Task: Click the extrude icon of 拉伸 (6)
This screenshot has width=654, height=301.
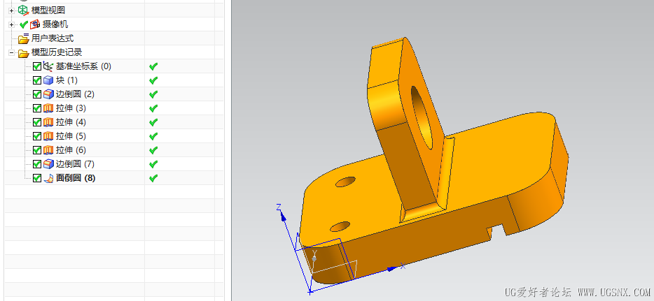Action: coord(48,150)
